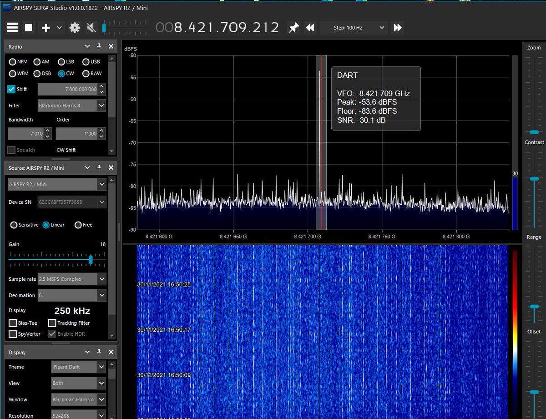Pin the Display panel

pyautogui.click(x=99, y=352)
